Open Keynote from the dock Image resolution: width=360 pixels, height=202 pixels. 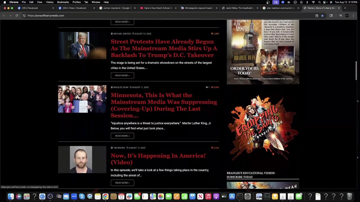click(x=192, y=196)
